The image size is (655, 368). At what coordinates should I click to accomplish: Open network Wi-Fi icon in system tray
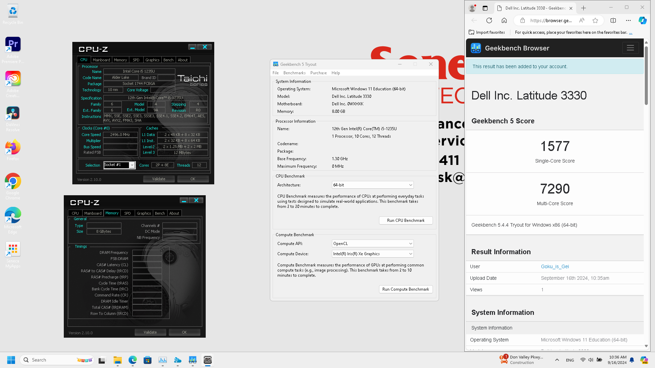583,360
